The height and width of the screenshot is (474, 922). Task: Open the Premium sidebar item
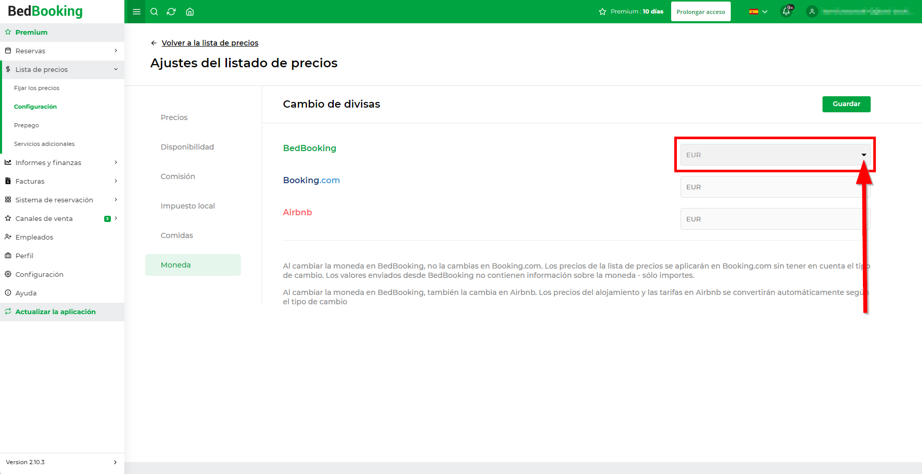62,32
